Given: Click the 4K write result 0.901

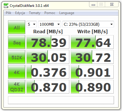Looking at the screenshot, I should (x=92, y=72).
